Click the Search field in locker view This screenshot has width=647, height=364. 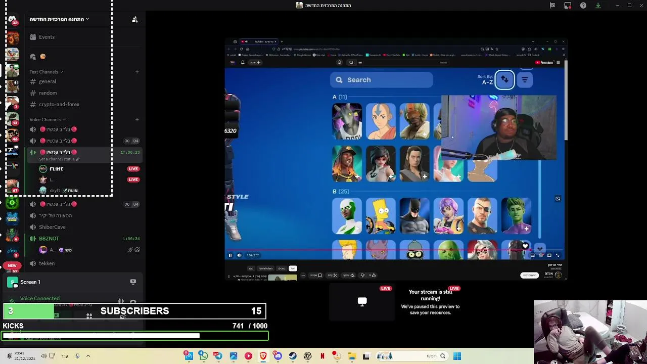pos(382,80)
